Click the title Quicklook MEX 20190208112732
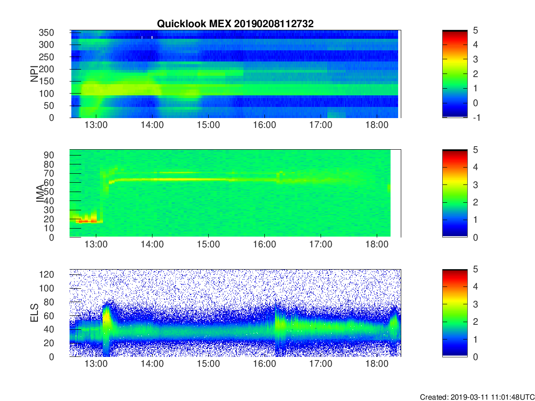This screenshot has height=401, width=535. pyautogui.click(x=235, y=24)
